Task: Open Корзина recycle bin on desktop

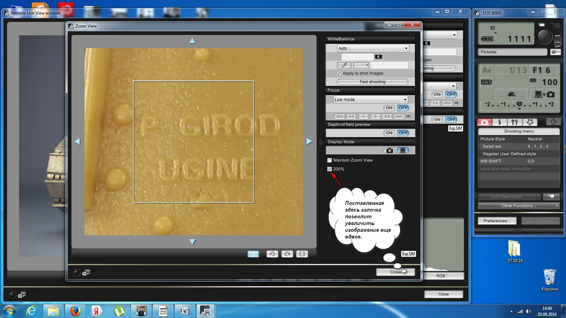Action: point(549,280)
